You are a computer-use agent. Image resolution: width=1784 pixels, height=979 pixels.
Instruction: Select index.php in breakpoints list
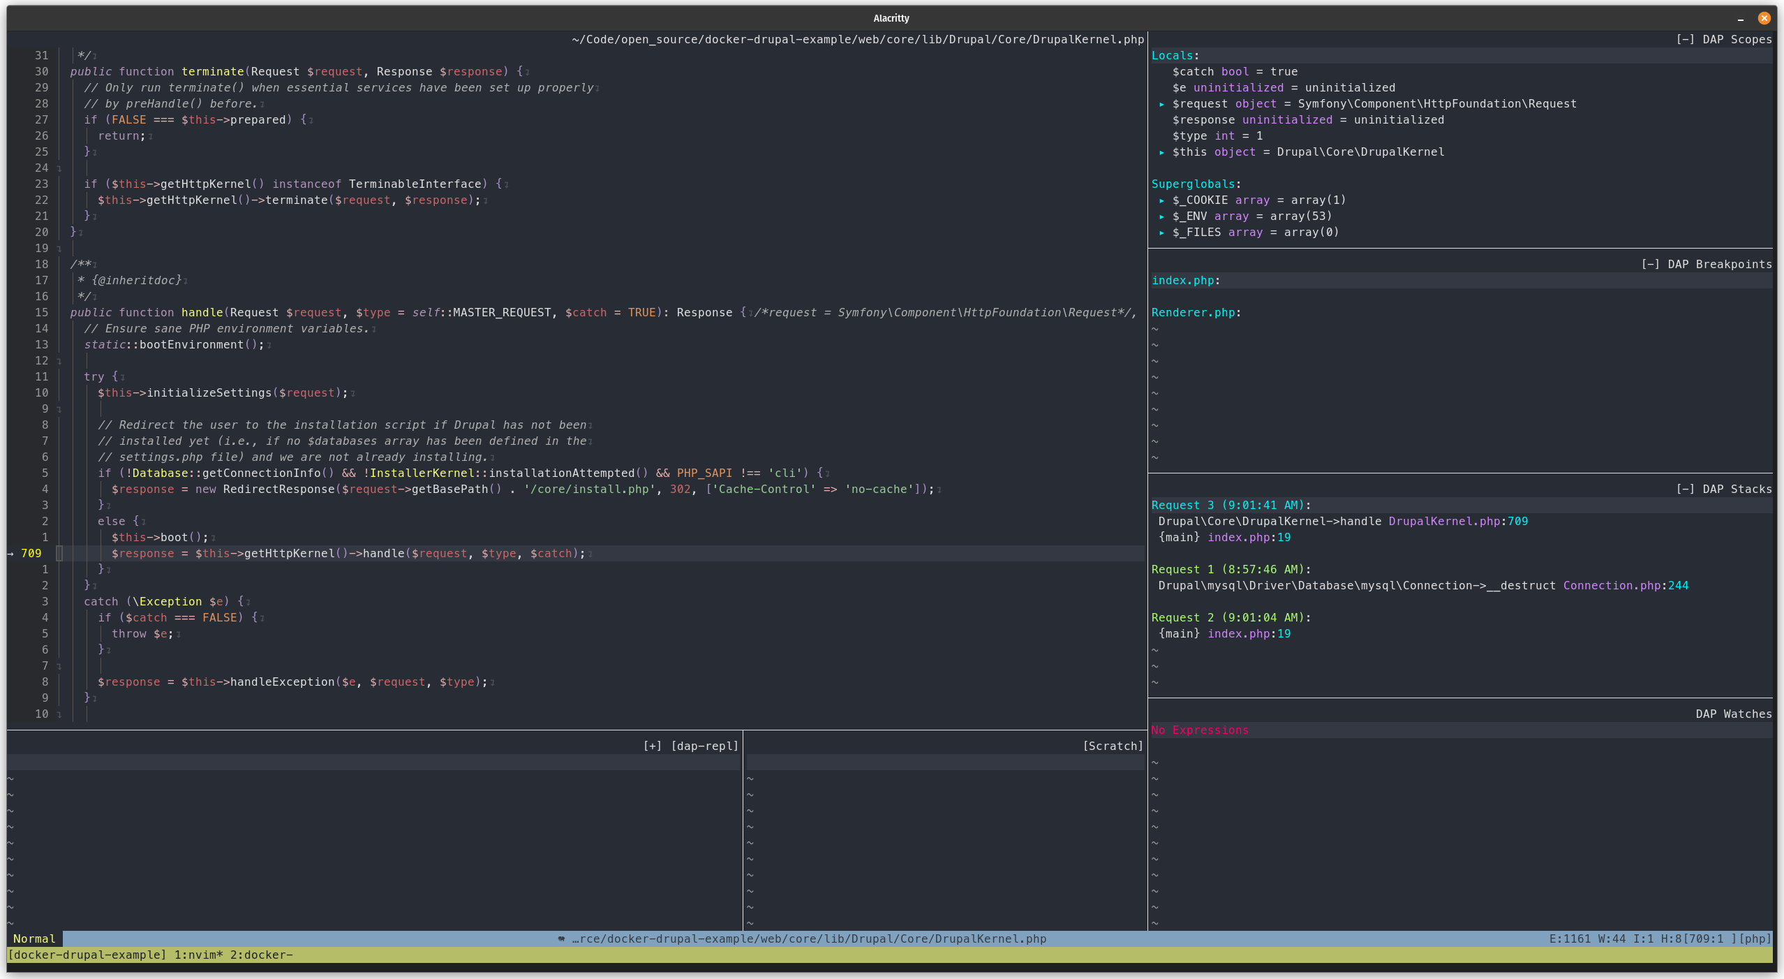click(x=1182, y=281)
